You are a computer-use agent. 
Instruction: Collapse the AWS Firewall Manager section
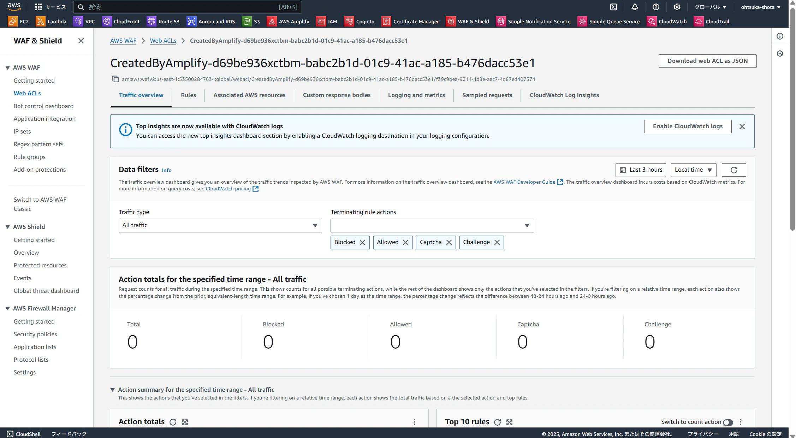(7, 309)
